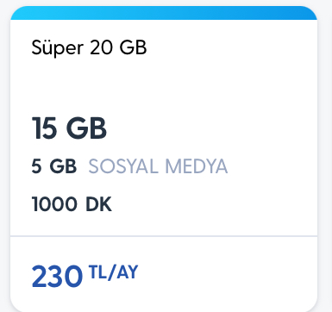Click the large number 15
The height and width of the screenshot is (312, 332).
[44, 128]
